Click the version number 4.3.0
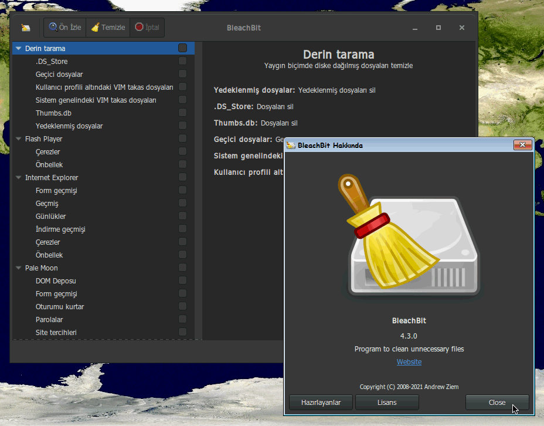Image resolution: width=544 pixels, height=426 pixels. click(x=409, y=336)
